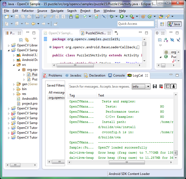
Task: Select the OpenCV Sampl... editor tab
Action: [x=58, y=33]
